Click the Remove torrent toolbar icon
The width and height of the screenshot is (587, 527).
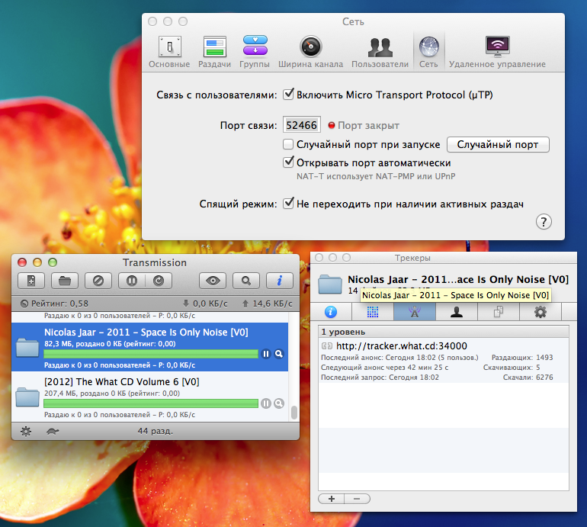(x=98, y=281)
